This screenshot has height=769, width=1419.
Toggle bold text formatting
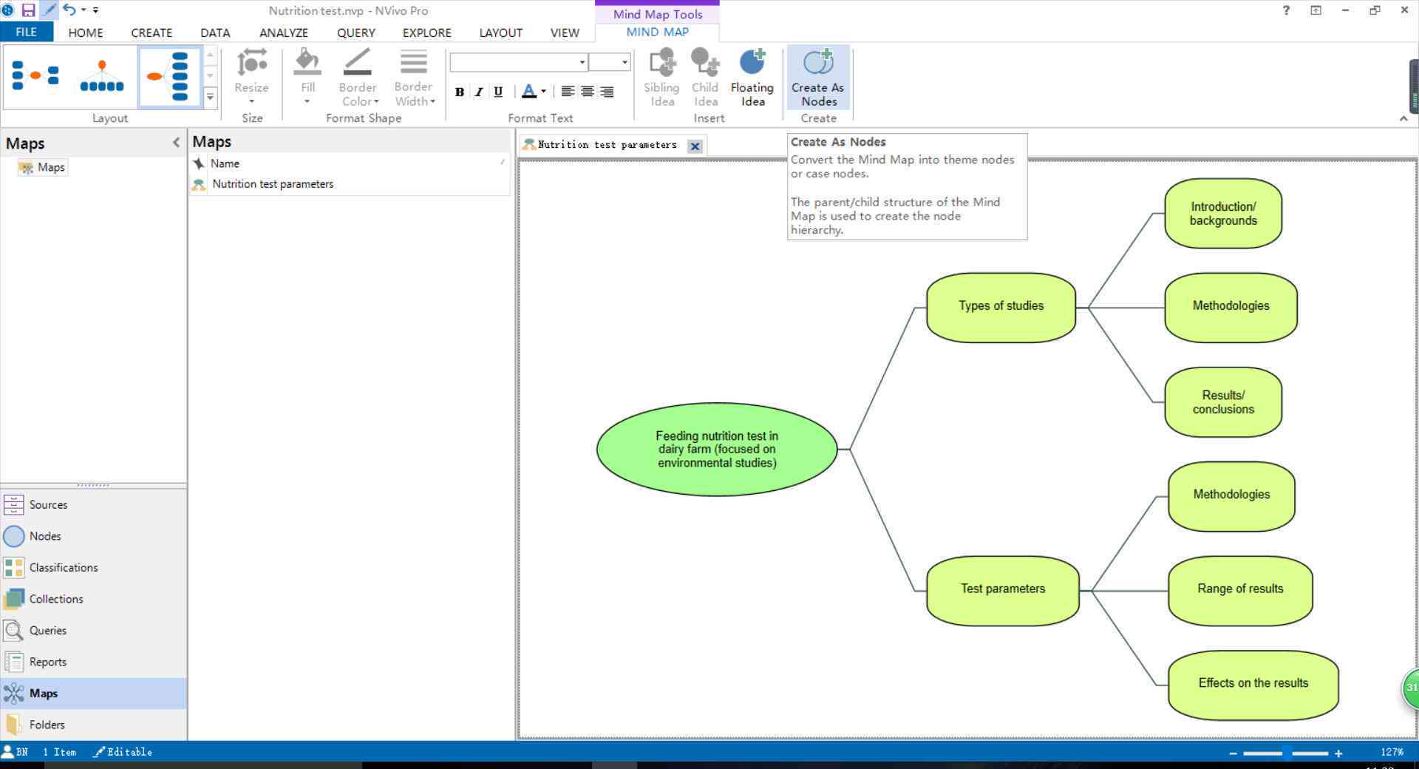(x=460, y=92)
